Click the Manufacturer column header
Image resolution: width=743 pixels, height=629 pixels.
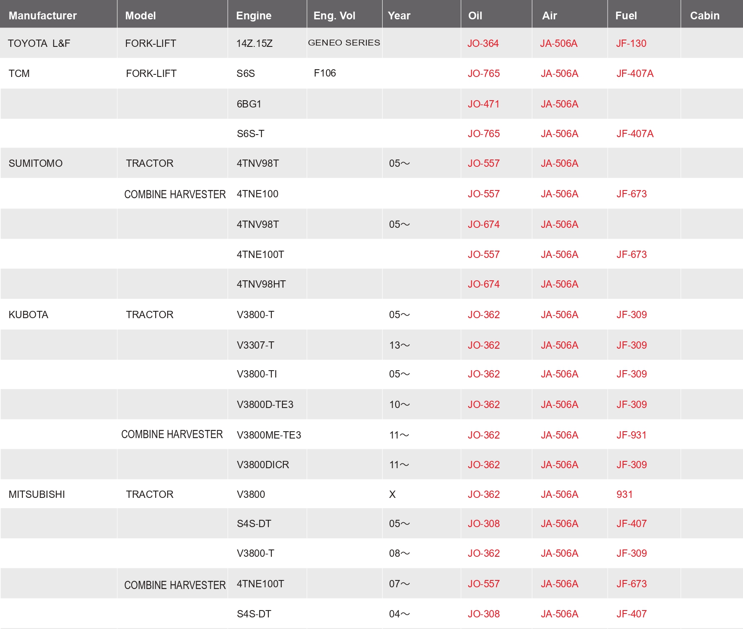click(x=43, y=15)
